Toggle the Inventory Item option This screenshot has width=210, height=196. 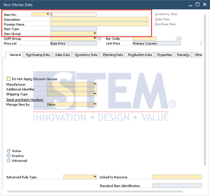point(166,14)
